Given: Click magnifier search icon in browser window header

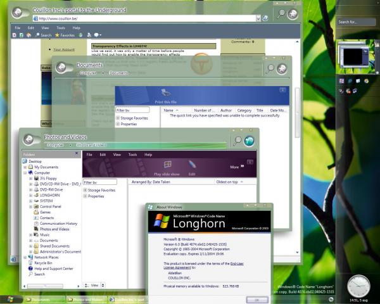Looking at the screenshot, I should pyautogui.click(x=281, y=14).
